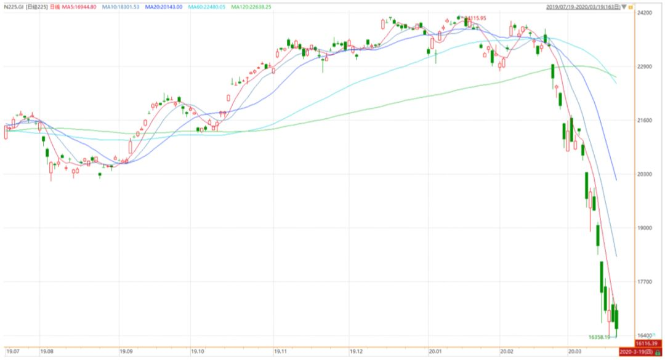Click the 19000 price axis label
The height and width of the screenshot is (360, 665).
(x=645, y=228)
